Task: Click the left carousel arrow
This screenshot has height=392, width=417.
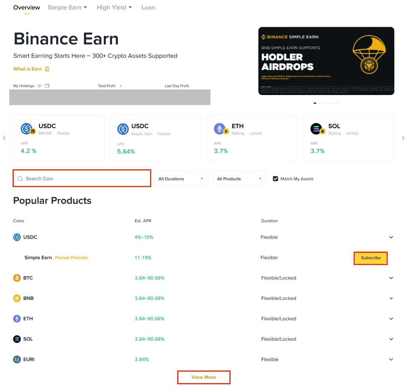Action: click(4, 138)
